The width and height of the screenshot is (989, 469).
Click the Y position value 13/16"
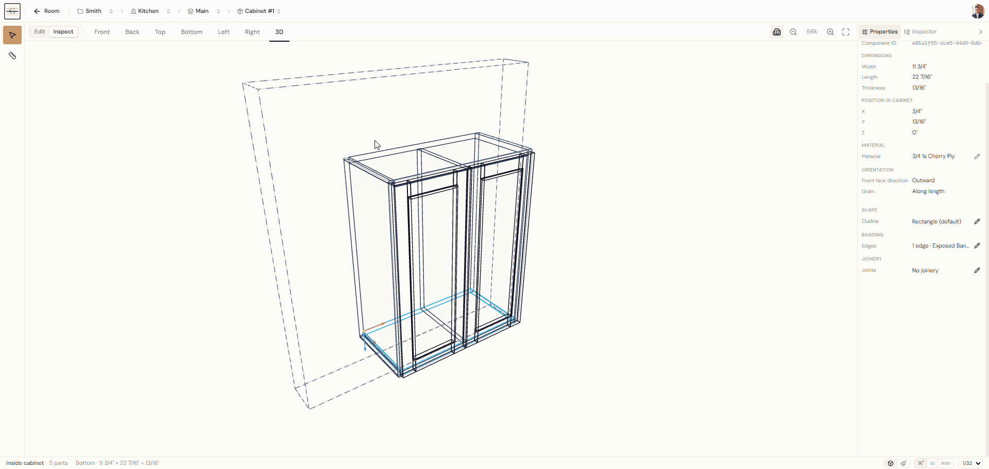[x=919, y=122]
